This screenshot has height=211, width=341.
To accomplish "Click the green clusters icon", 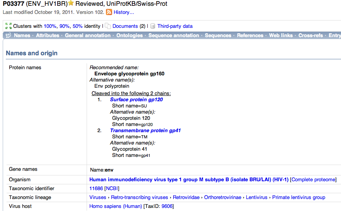I will pos(9,26).
